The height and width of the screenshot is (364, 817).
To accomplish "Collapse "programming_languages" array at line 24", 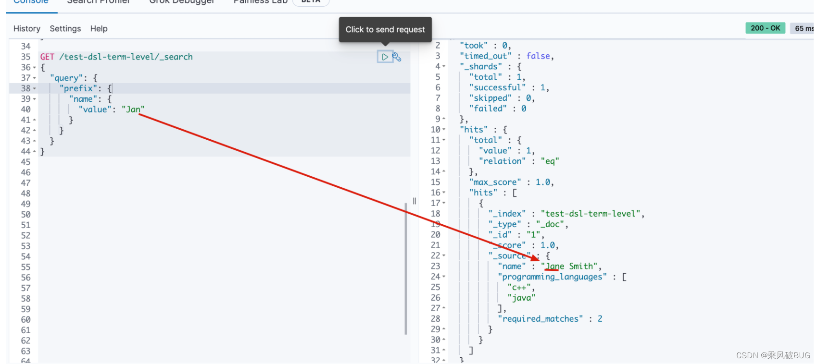I will click(444, 277).
